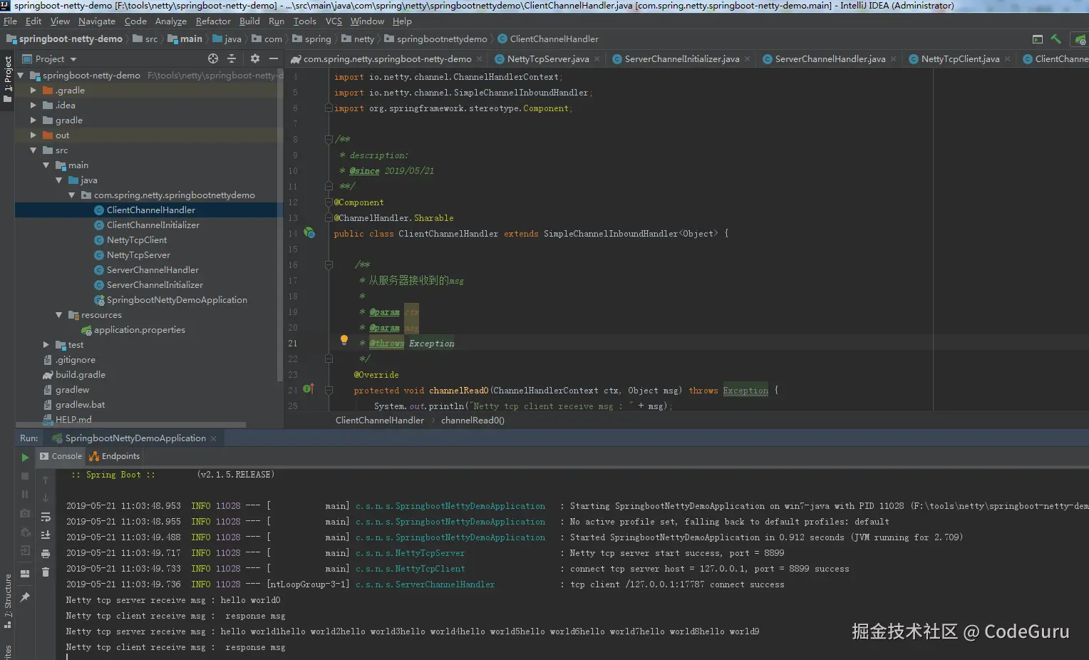This screenshot has width=1089, height=660.
Task: Toggle scroll to end of console
Action: click(x=46, y=535)
